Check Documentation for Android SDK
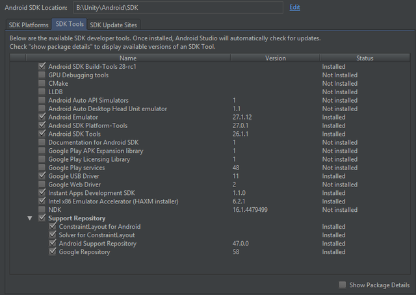 (42, 142)
